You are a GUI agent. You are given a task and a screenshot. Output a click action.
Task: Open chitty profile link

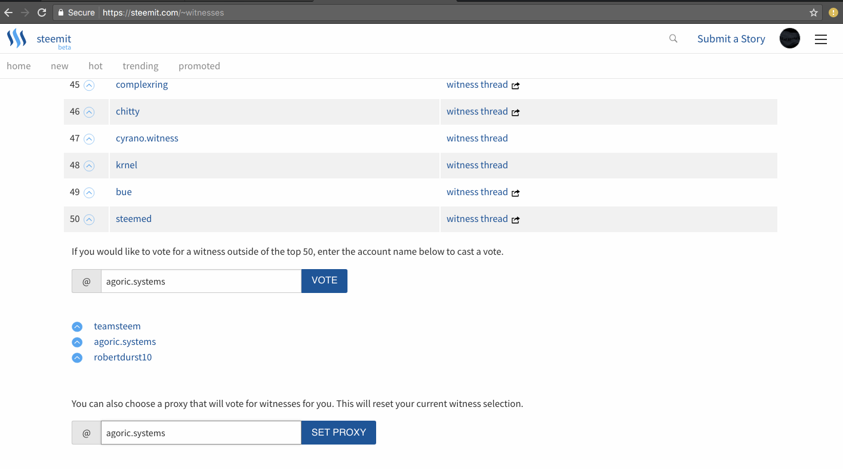(x=128, y=111)
